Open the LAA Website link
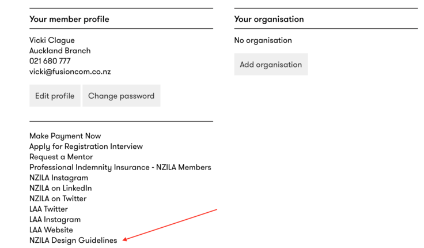The height and width of the screenshot is (248, 424). 51,230
